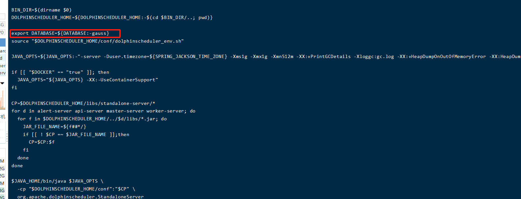Click the BIN_DIR=$(dirname $0) line
This screenshot has height=199, width=521.
coord(41,10)
